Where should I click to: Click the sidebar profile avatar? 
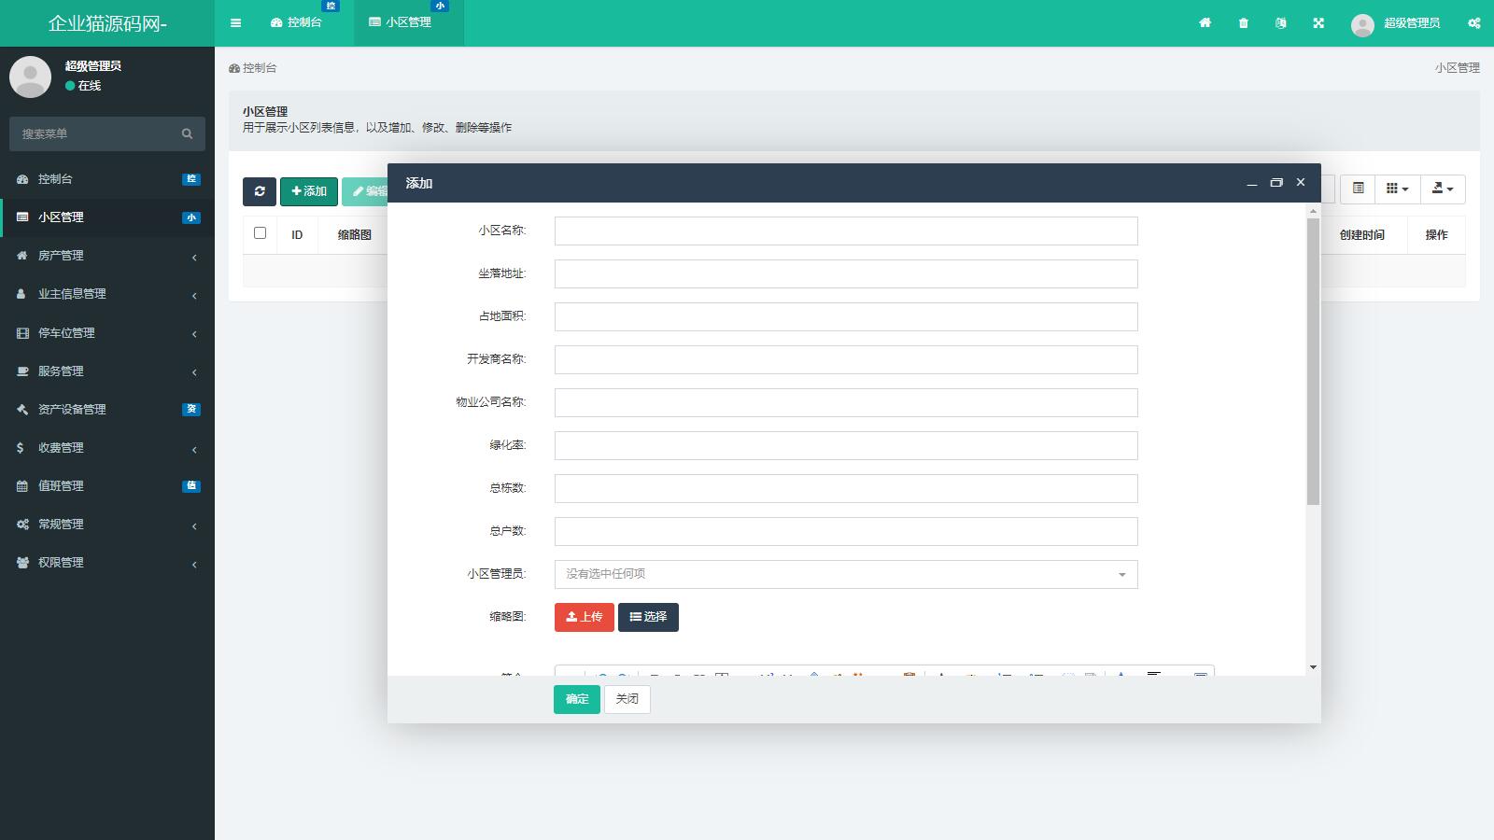click(x=30, y=77)
